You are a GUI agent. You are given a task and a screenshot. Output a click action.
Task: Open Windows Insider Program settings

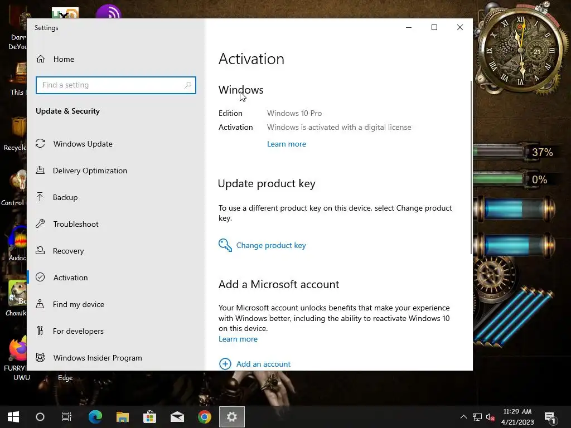[98, 358]
